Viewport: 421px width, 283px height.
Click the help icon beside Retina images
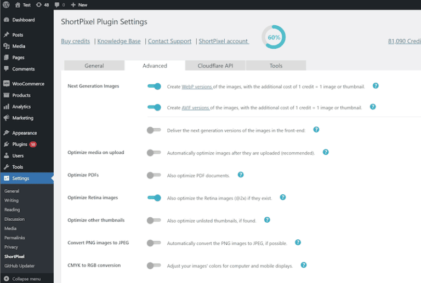[x=283, y=197]
